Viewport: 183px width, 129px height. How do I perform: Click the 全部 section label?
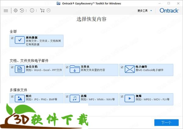point(13,31)
